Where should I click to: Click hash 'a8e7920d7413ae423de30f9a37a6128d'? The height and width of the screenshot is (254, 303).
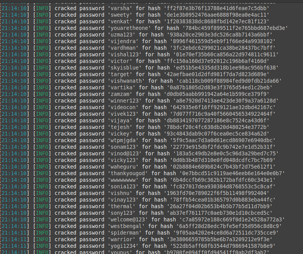point(226,101)
